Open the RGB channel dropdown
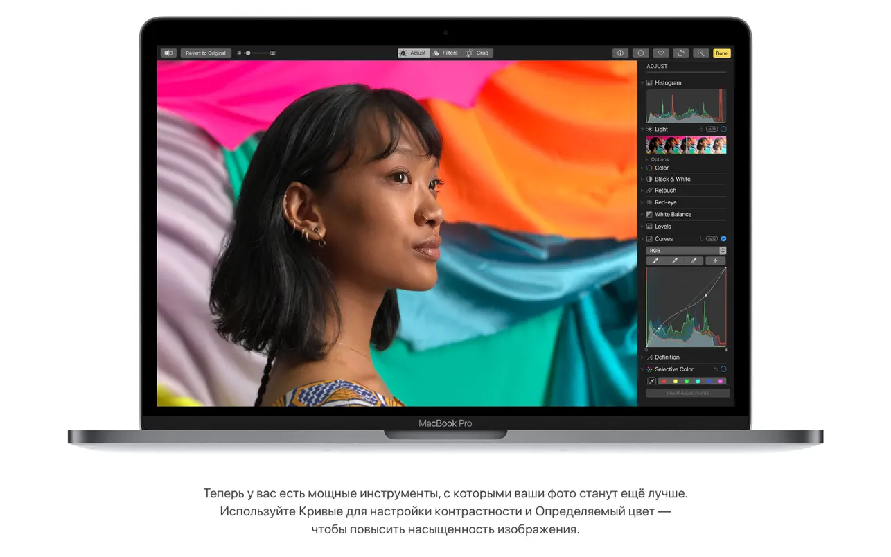 pyautogui.click(x=686, y=251)
